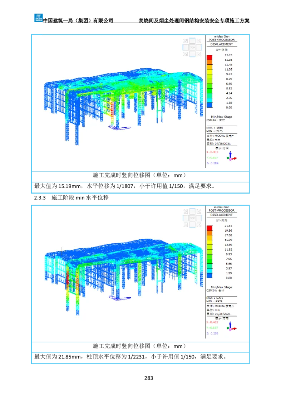Screen dimensions: 286x405
Task: Click top-right diagonal arrow of upper view cube
Action: click(199, 41)
